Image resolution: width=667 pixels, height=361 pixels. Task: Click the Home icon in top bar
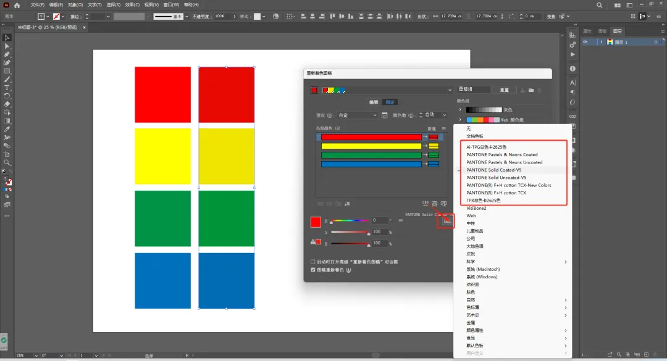pos(17,5)
